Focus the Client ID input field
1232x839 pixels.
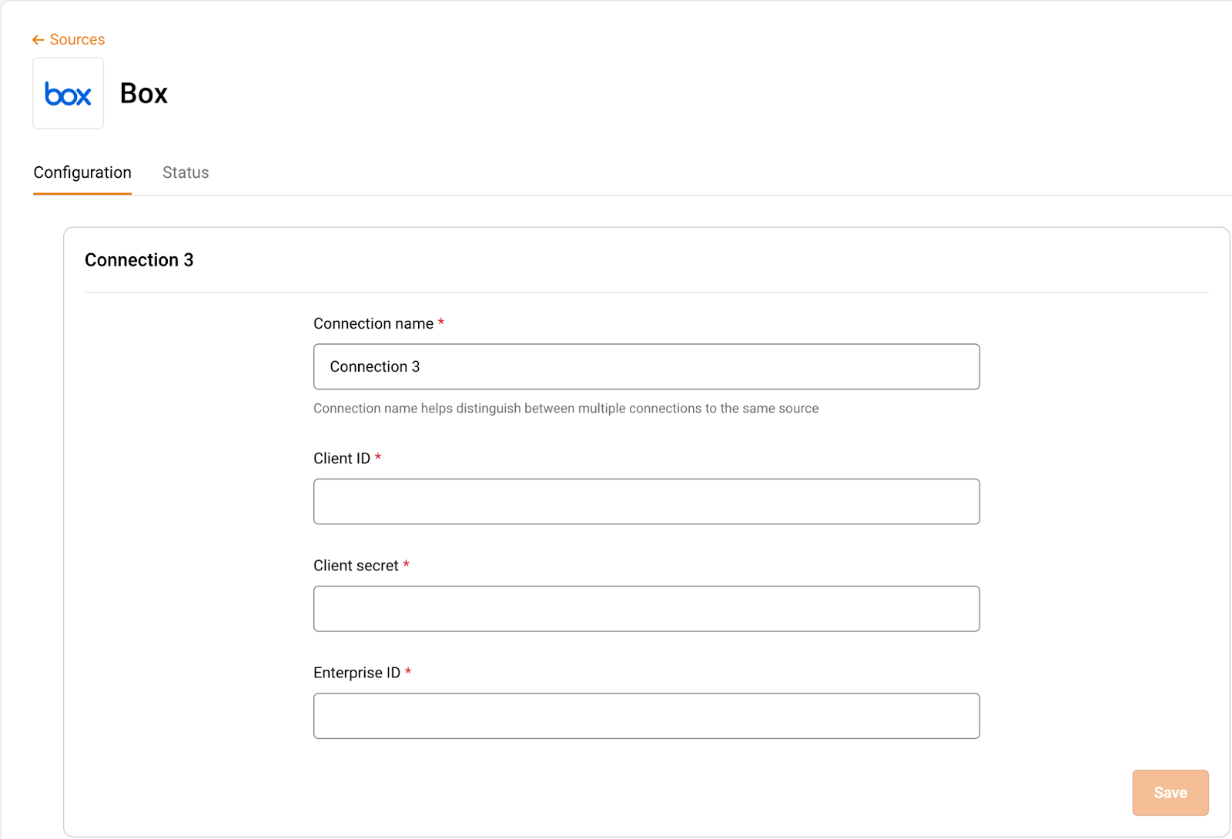[646, 502]
